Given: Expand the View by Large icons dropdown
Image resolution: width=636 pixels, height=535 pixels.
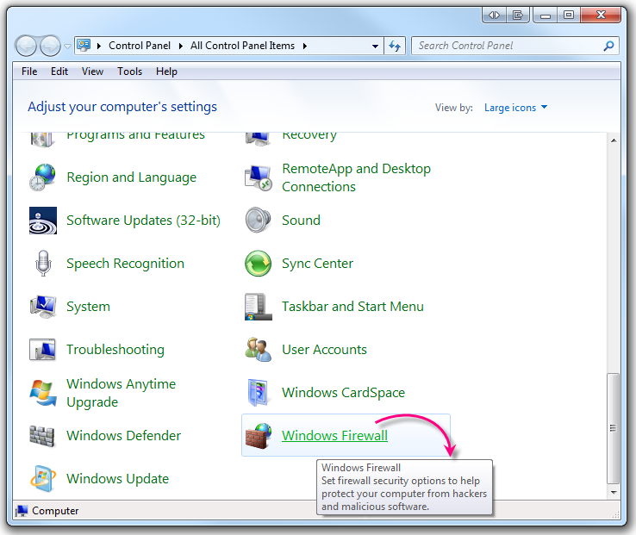Looking at the screenshot, I should (515, 108).
